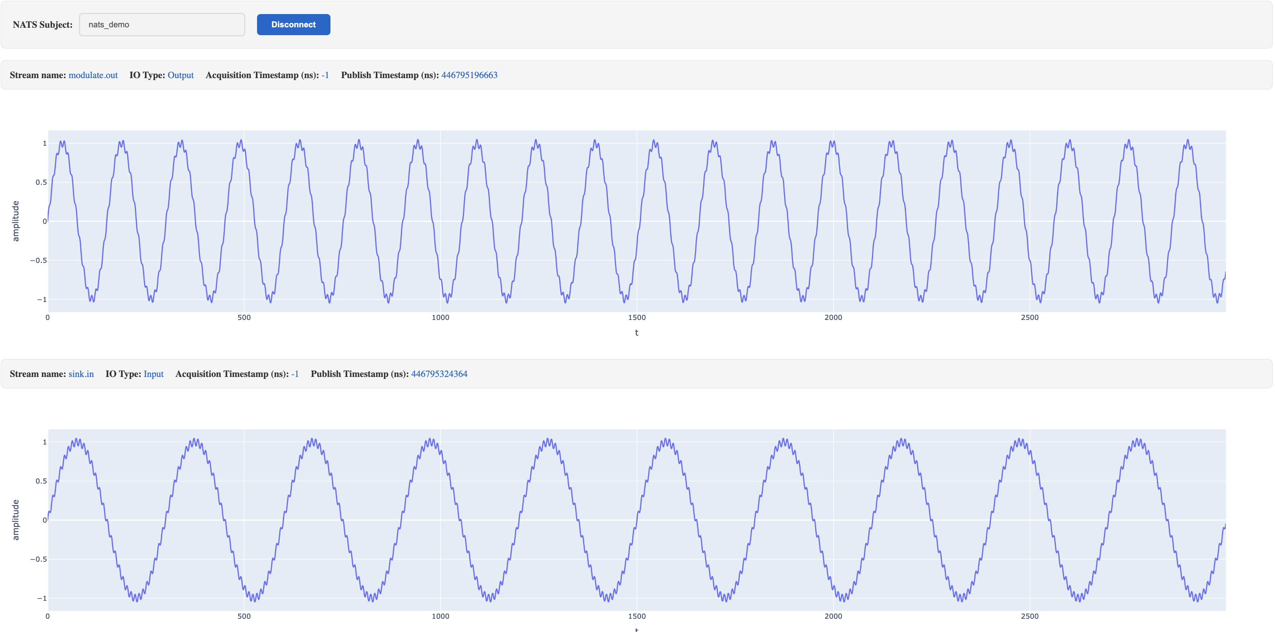Select the Input IO type value
Image resolution: width=1275 pixels, height=632 pixels.
tap(154, 374)
